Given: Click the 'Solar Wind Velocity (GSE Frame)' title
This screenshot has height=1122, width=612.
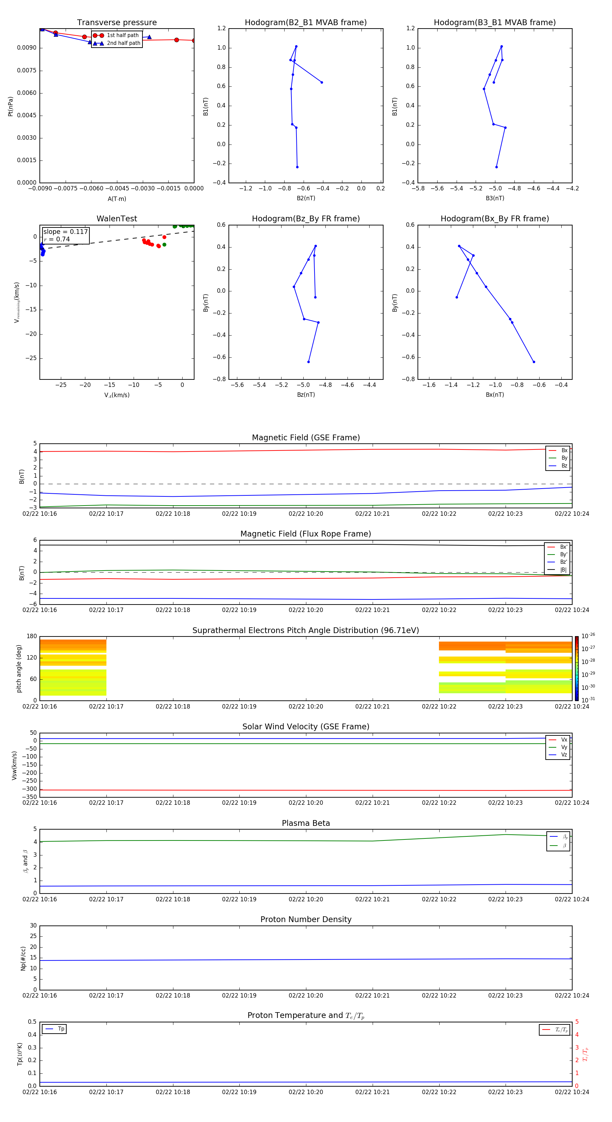Looking at the screenshot, I should 306,727.
